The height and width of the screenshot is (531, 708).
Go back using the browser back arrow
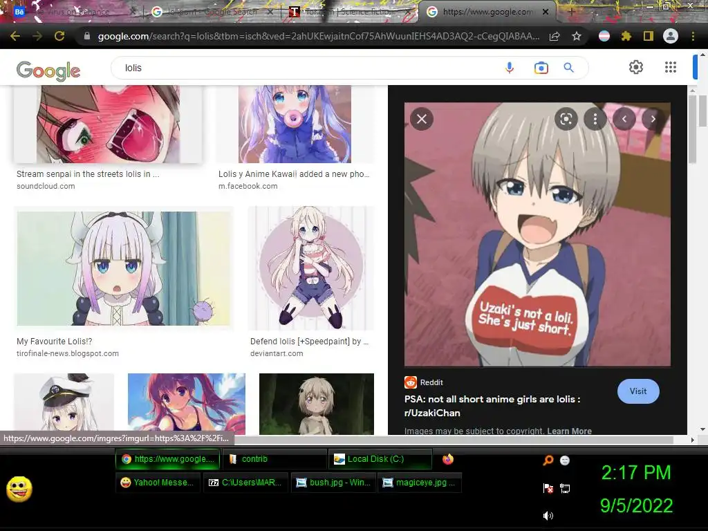pos(15,36)
